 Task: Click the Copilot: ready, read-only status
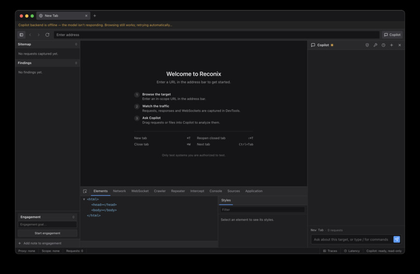(384, 251)
